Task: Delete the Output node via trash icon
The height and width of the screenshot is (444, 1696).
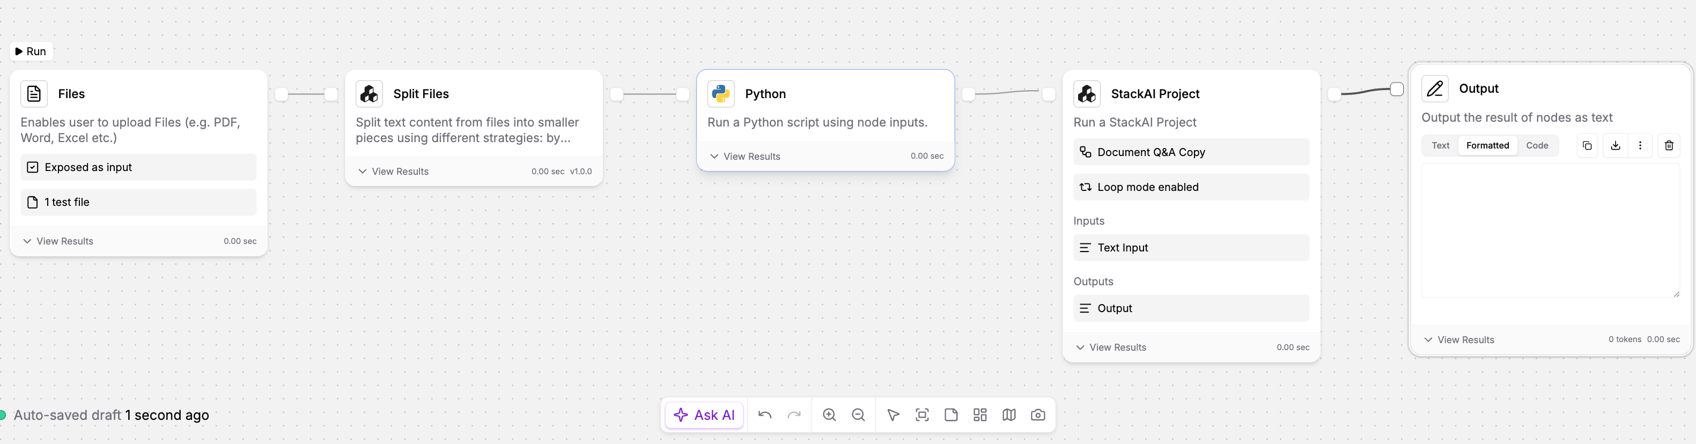Action: coord(1668,145)
